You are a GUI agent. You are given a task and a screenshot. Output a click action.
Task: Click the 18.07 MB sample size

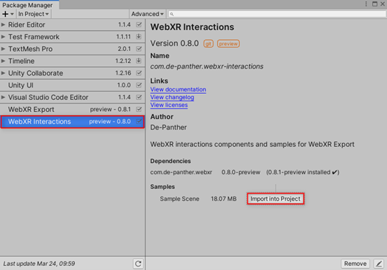(224, 199)
